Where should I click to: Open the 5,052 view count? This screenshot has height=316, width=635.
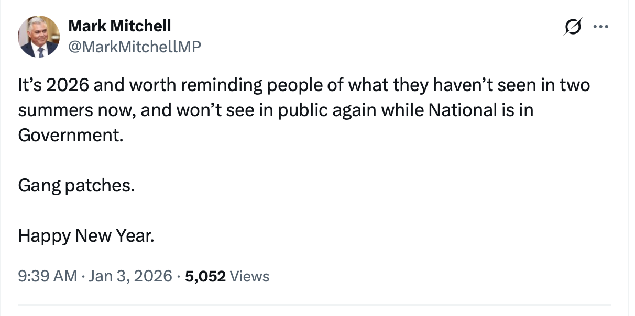(205, 276)
